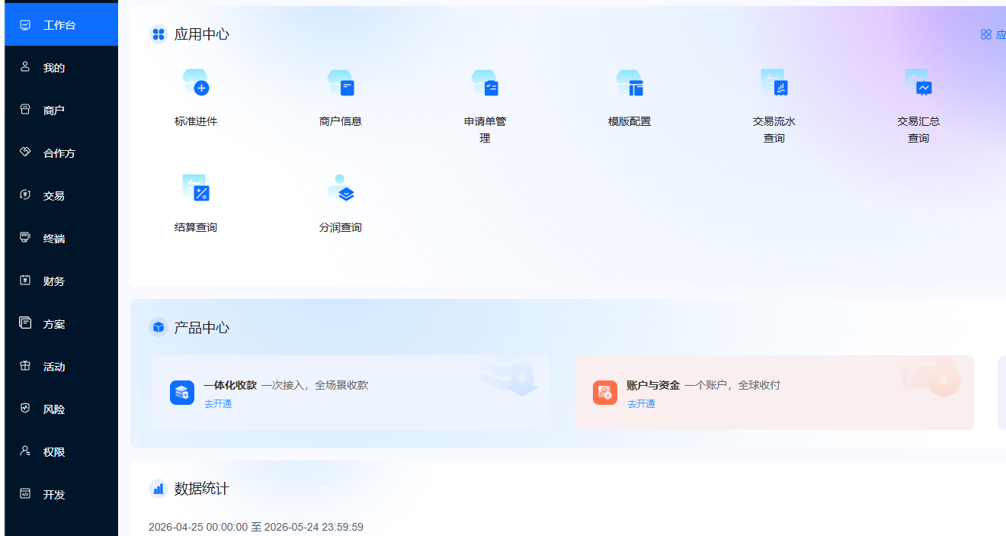Viewport: 1006px width, 536px height.
Task: Open the 交易汇总查询 app icon
Action: [918, 82]
